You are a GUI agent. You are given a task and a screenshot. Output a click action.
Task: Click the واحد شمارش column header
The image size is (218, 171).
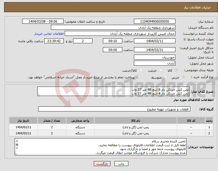point(80,121)
